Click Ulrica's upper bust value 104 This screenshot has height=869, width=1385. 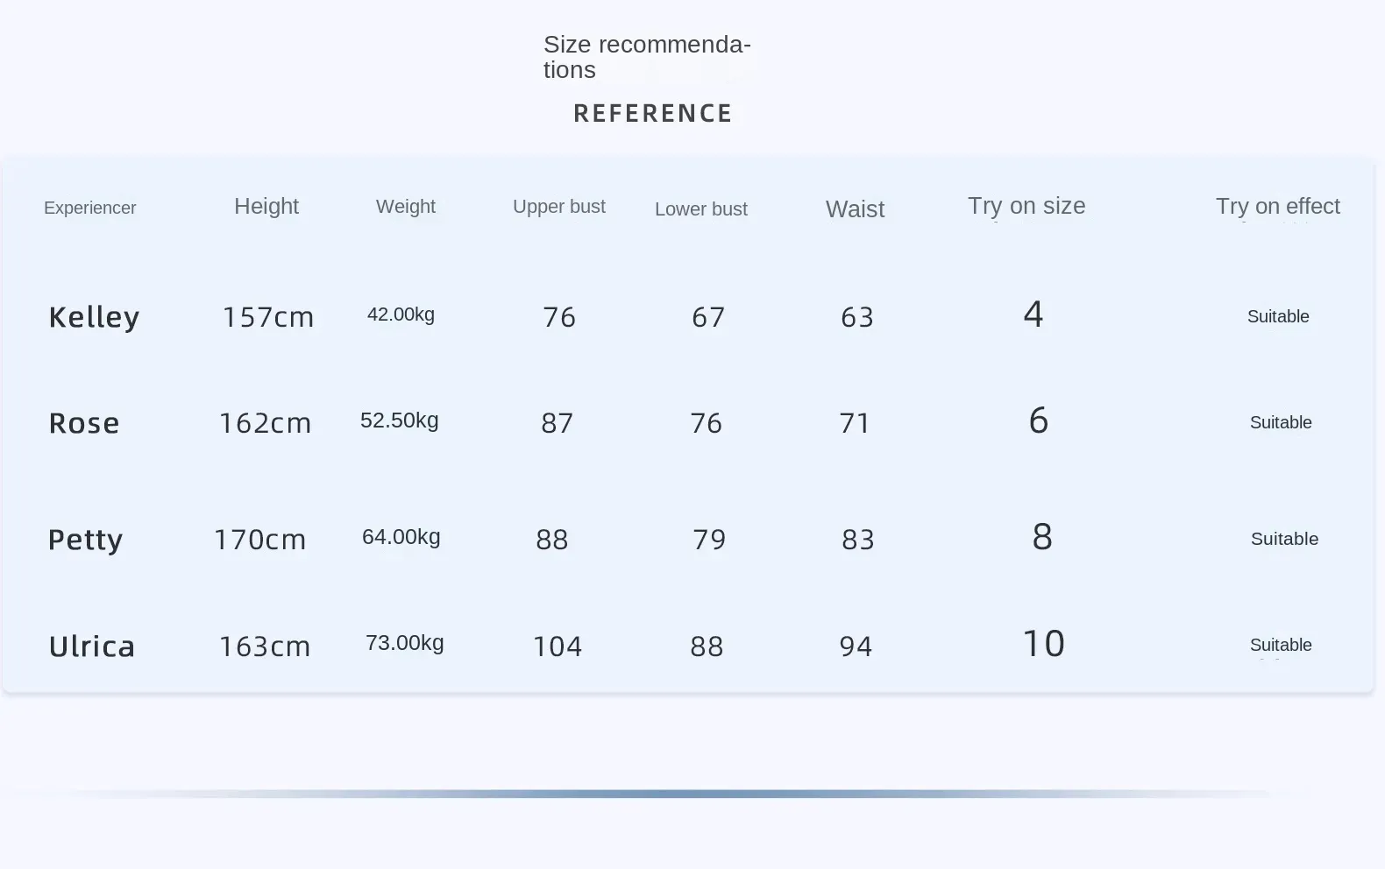pyautogui.click(x=558, y=646)
